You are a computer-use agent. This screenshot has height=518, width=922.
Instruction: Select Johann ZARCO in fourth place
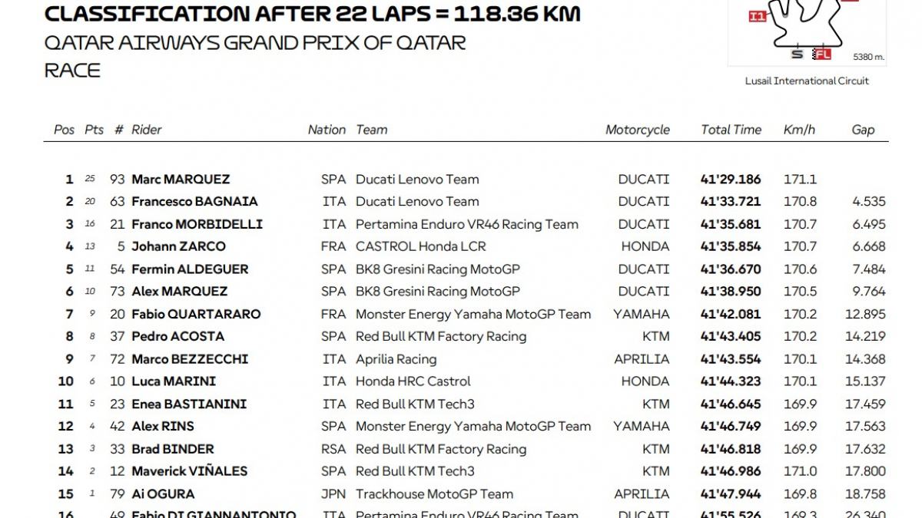pos(178,246)
